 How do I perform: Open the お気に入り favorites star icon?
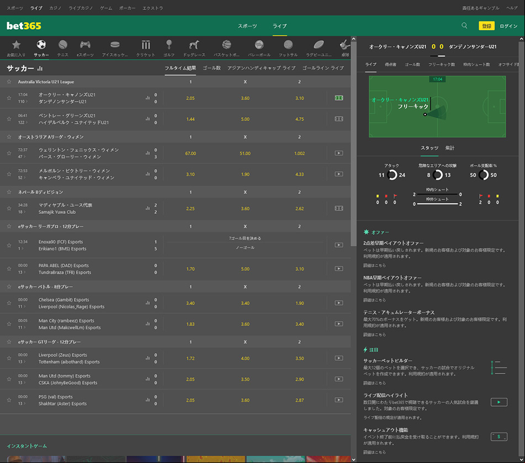point(16,45)
